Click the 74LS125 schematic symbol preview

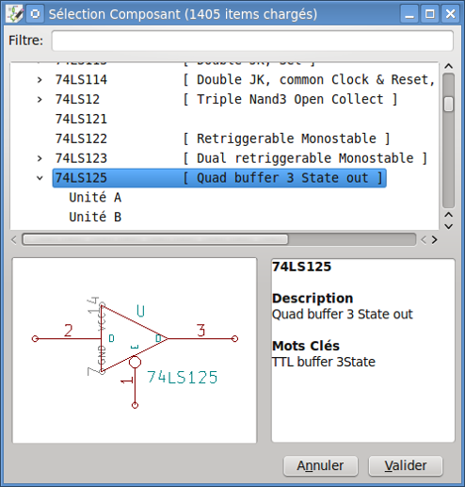[135, 350]
